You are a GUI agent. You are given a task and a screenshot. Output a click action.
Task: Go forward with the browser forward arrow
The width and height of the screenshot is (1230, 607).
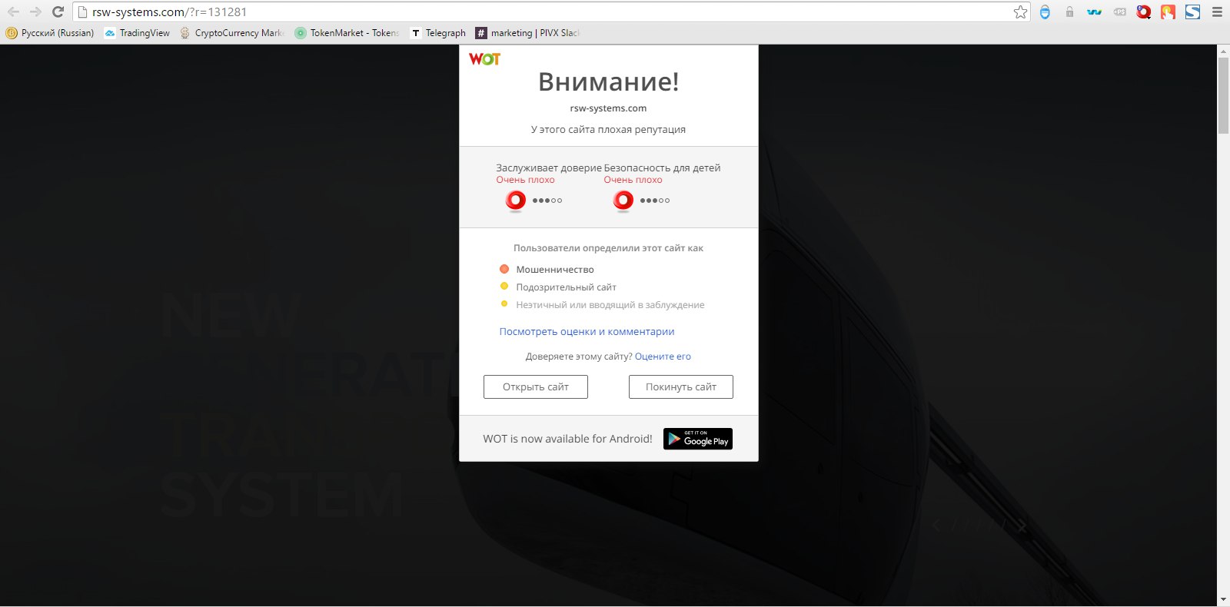point(35,12)
